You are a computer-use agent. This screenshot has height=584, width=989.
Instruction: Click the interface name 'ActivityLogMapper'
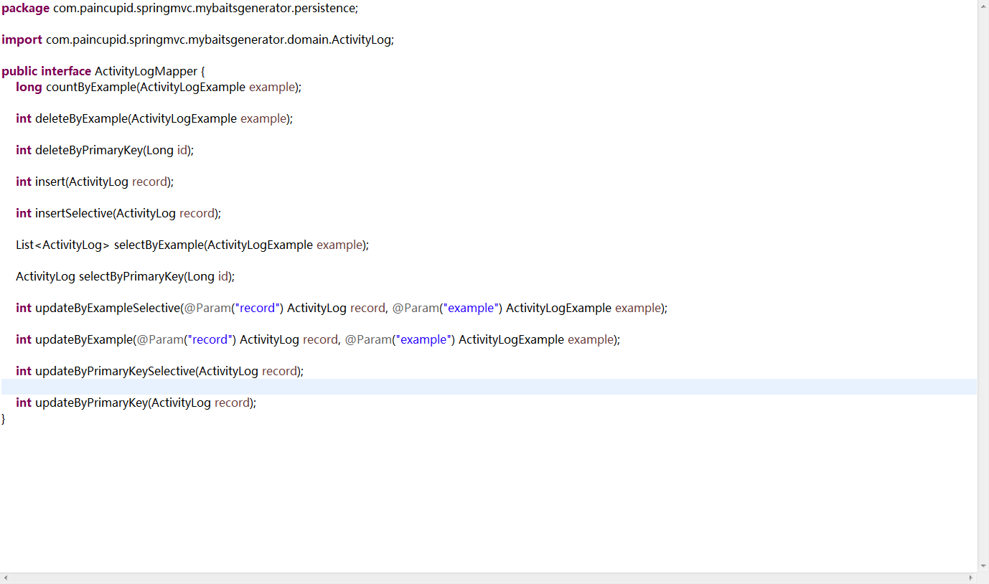146,72
